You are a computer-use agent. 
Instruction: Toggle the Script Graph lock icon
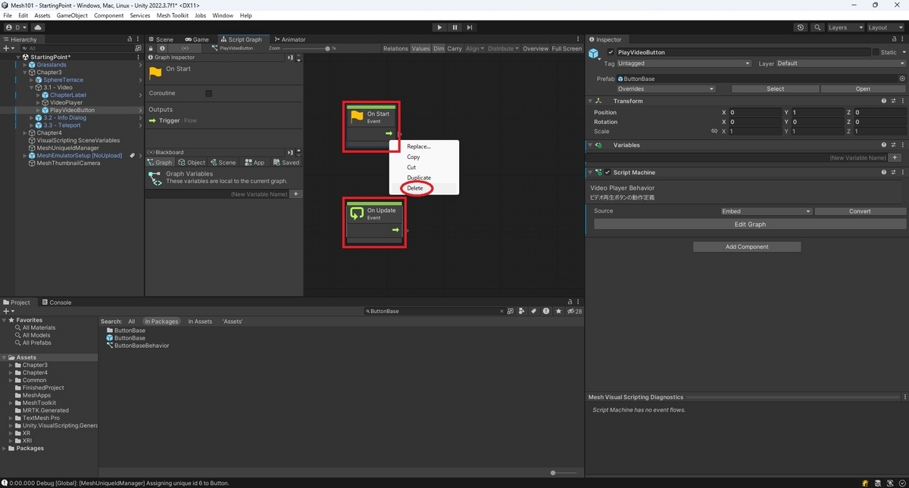click(x=151, y=48)
